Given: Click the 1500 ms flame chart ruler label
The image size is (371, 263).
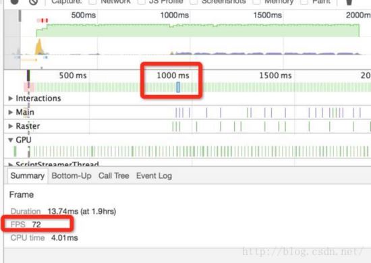Looking at the screenshot, I should coord(275,76).
